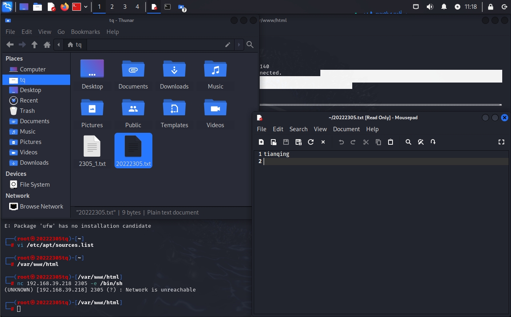The height and width of the screenshot is (317, 511).
Task: Toggle fullscreen icon in Mousepad toolbar
Action: (x=501, y=142)
